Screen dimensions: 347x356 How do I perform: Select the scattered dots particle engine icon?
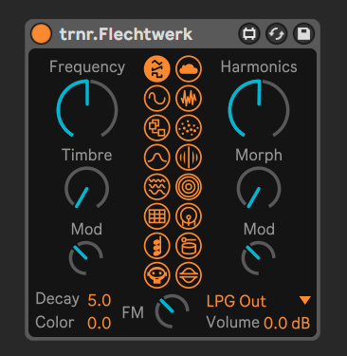(189, 128)
